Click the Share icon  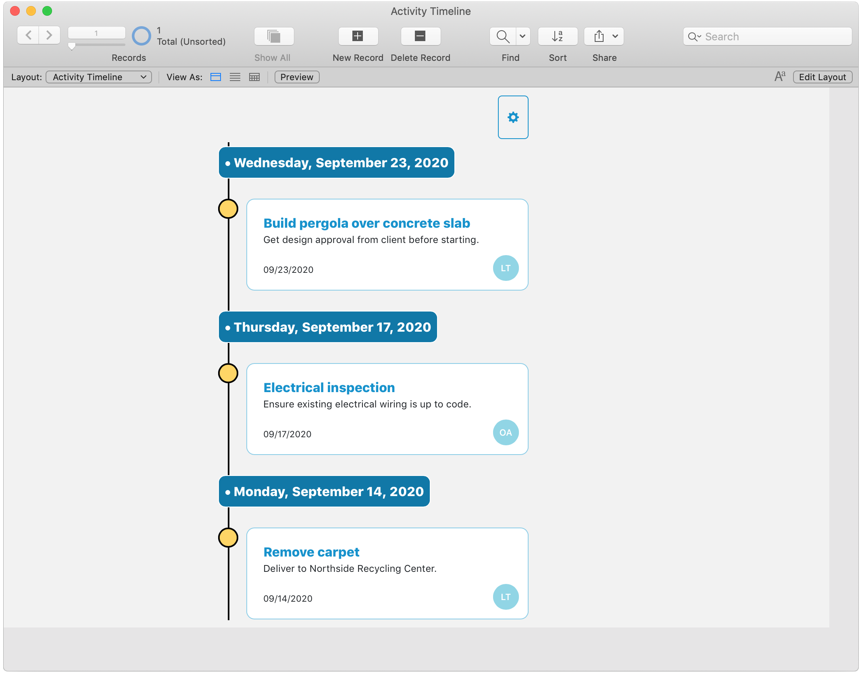pyautogui.click(x=599, y=36)
